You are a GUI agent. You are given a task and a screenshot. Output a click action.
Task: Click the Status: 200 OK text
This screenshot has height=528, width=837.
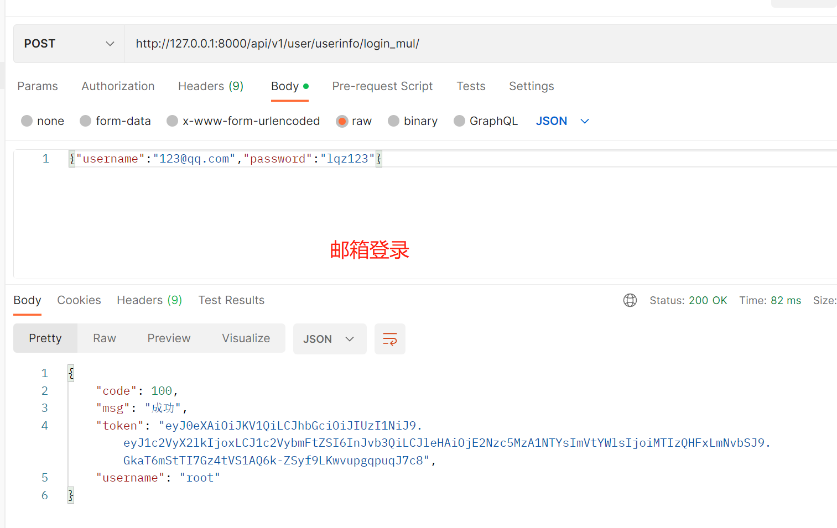[x=688, y=300]
